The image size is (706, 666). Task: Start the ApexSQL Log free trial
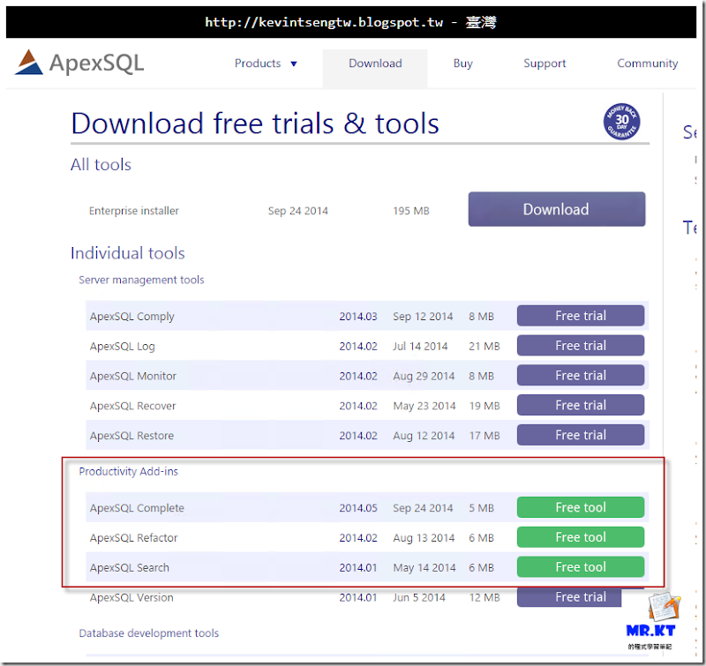[580, 345]
